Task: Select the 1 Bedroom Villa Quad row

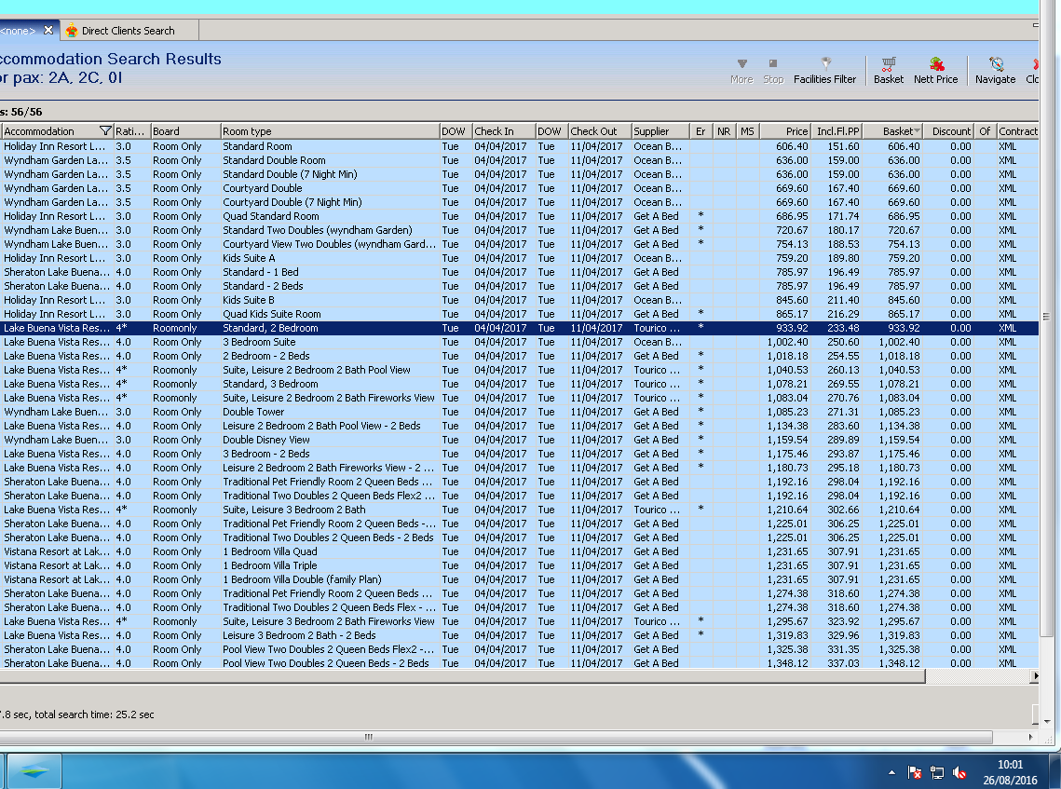Action: coord(519,551)
